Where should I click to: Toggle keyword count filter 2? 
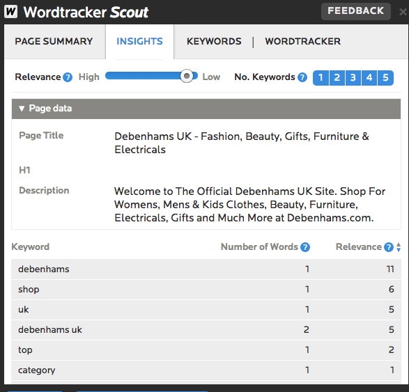(x=337, y=78)
